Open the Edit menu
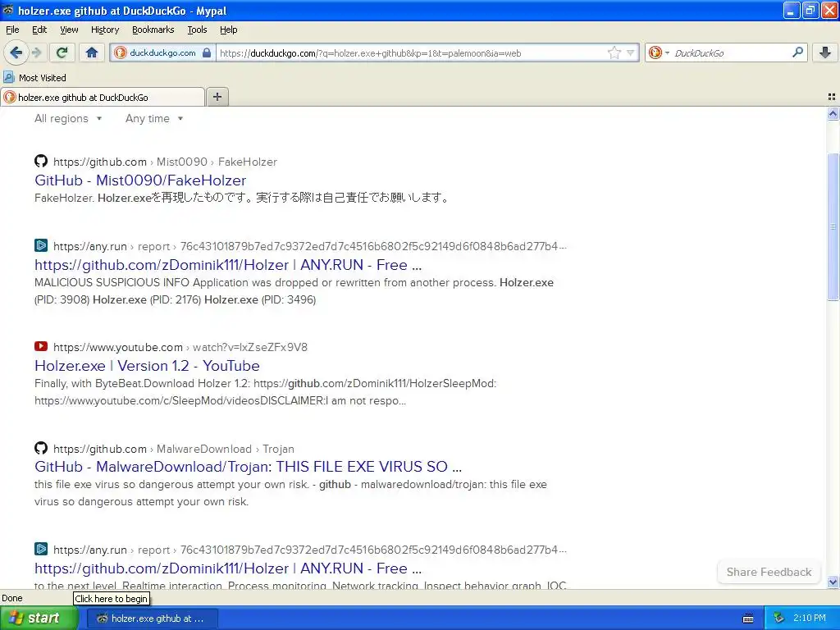 [x=39, y=30]
